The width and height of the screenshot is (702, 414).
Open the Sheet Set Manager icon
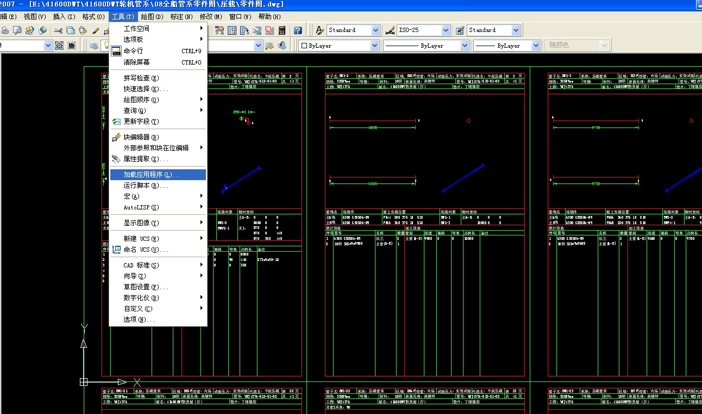click(256, 30)
